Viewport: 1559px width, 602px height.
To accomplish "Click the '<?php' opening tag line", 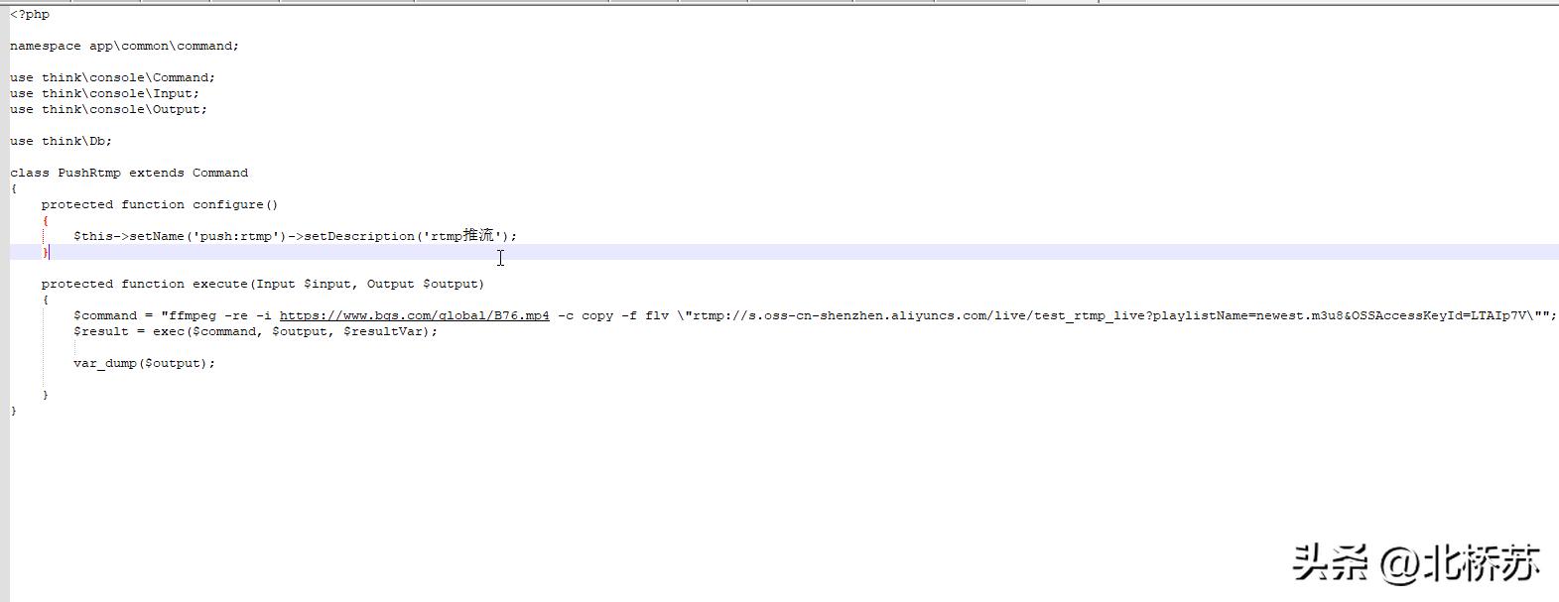I will pyautogui.click(x=30, y=14).
